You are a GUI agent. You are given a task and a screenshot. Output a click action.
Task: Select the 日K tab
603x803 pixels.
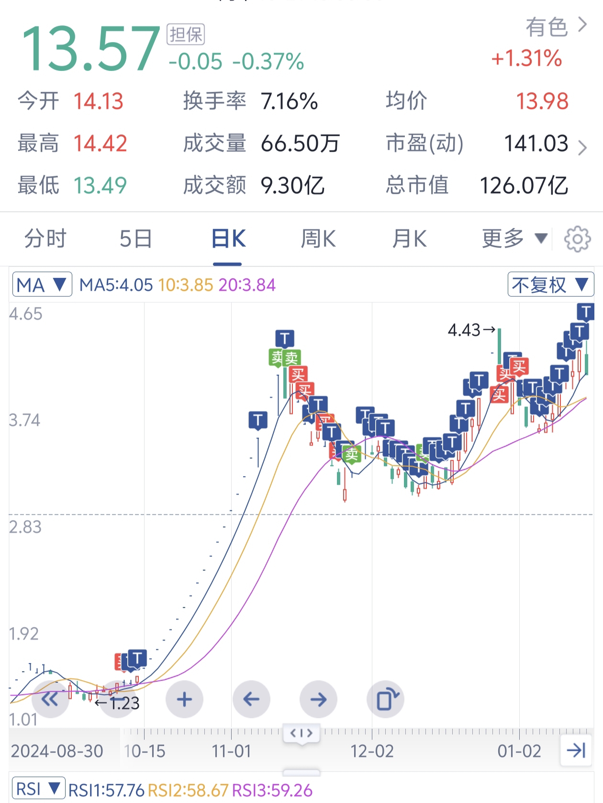(x=228, y=238)
